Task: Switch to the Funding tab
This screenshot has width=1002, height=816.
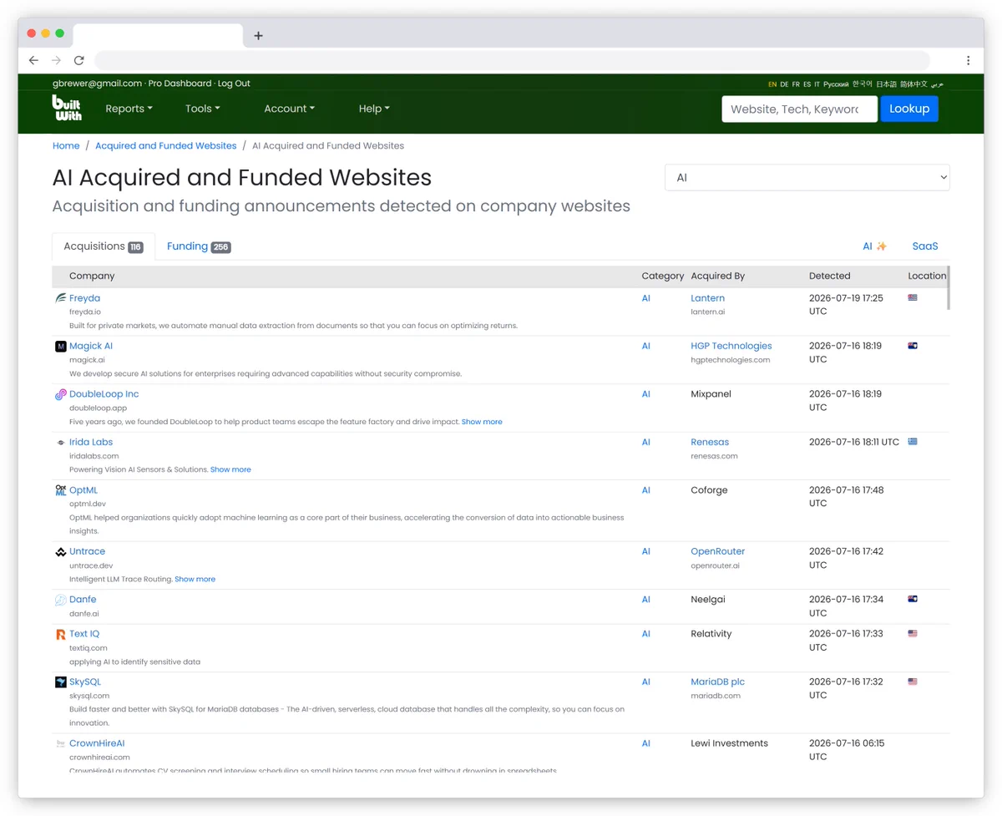Action: pyautogui.click(x=198, y=246)
